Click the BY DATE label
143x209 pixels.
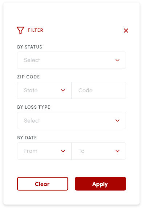pyautogui.click(x=27, y=138)
